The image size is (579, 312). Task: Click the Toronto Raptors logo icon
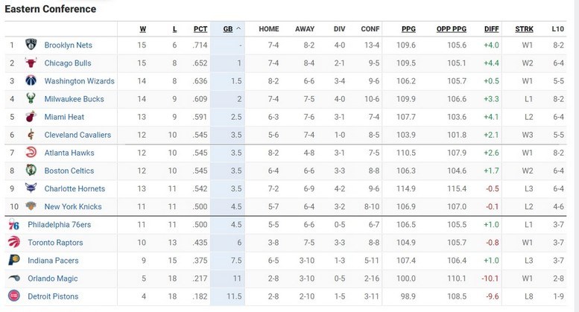[13, 242]
